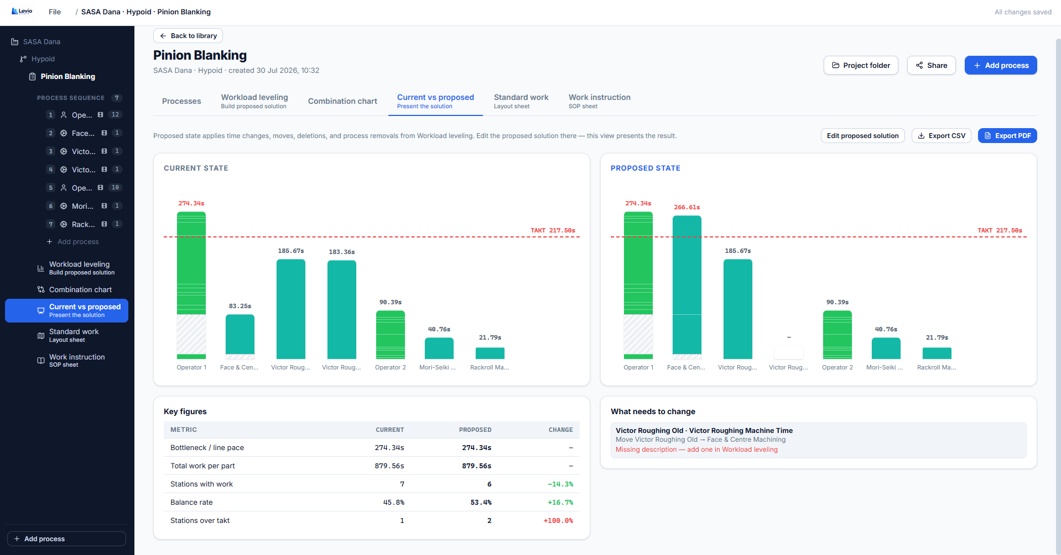Click the '12' count badge on row 1
Viewport: 1061px width, 555px height.
[115, 115]
